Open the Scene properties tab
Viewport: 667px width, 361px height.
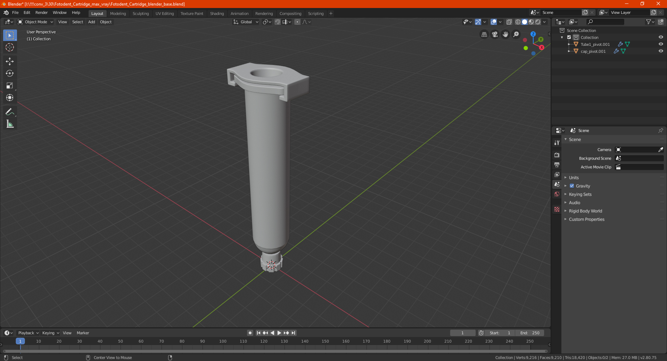pos(557,184)
